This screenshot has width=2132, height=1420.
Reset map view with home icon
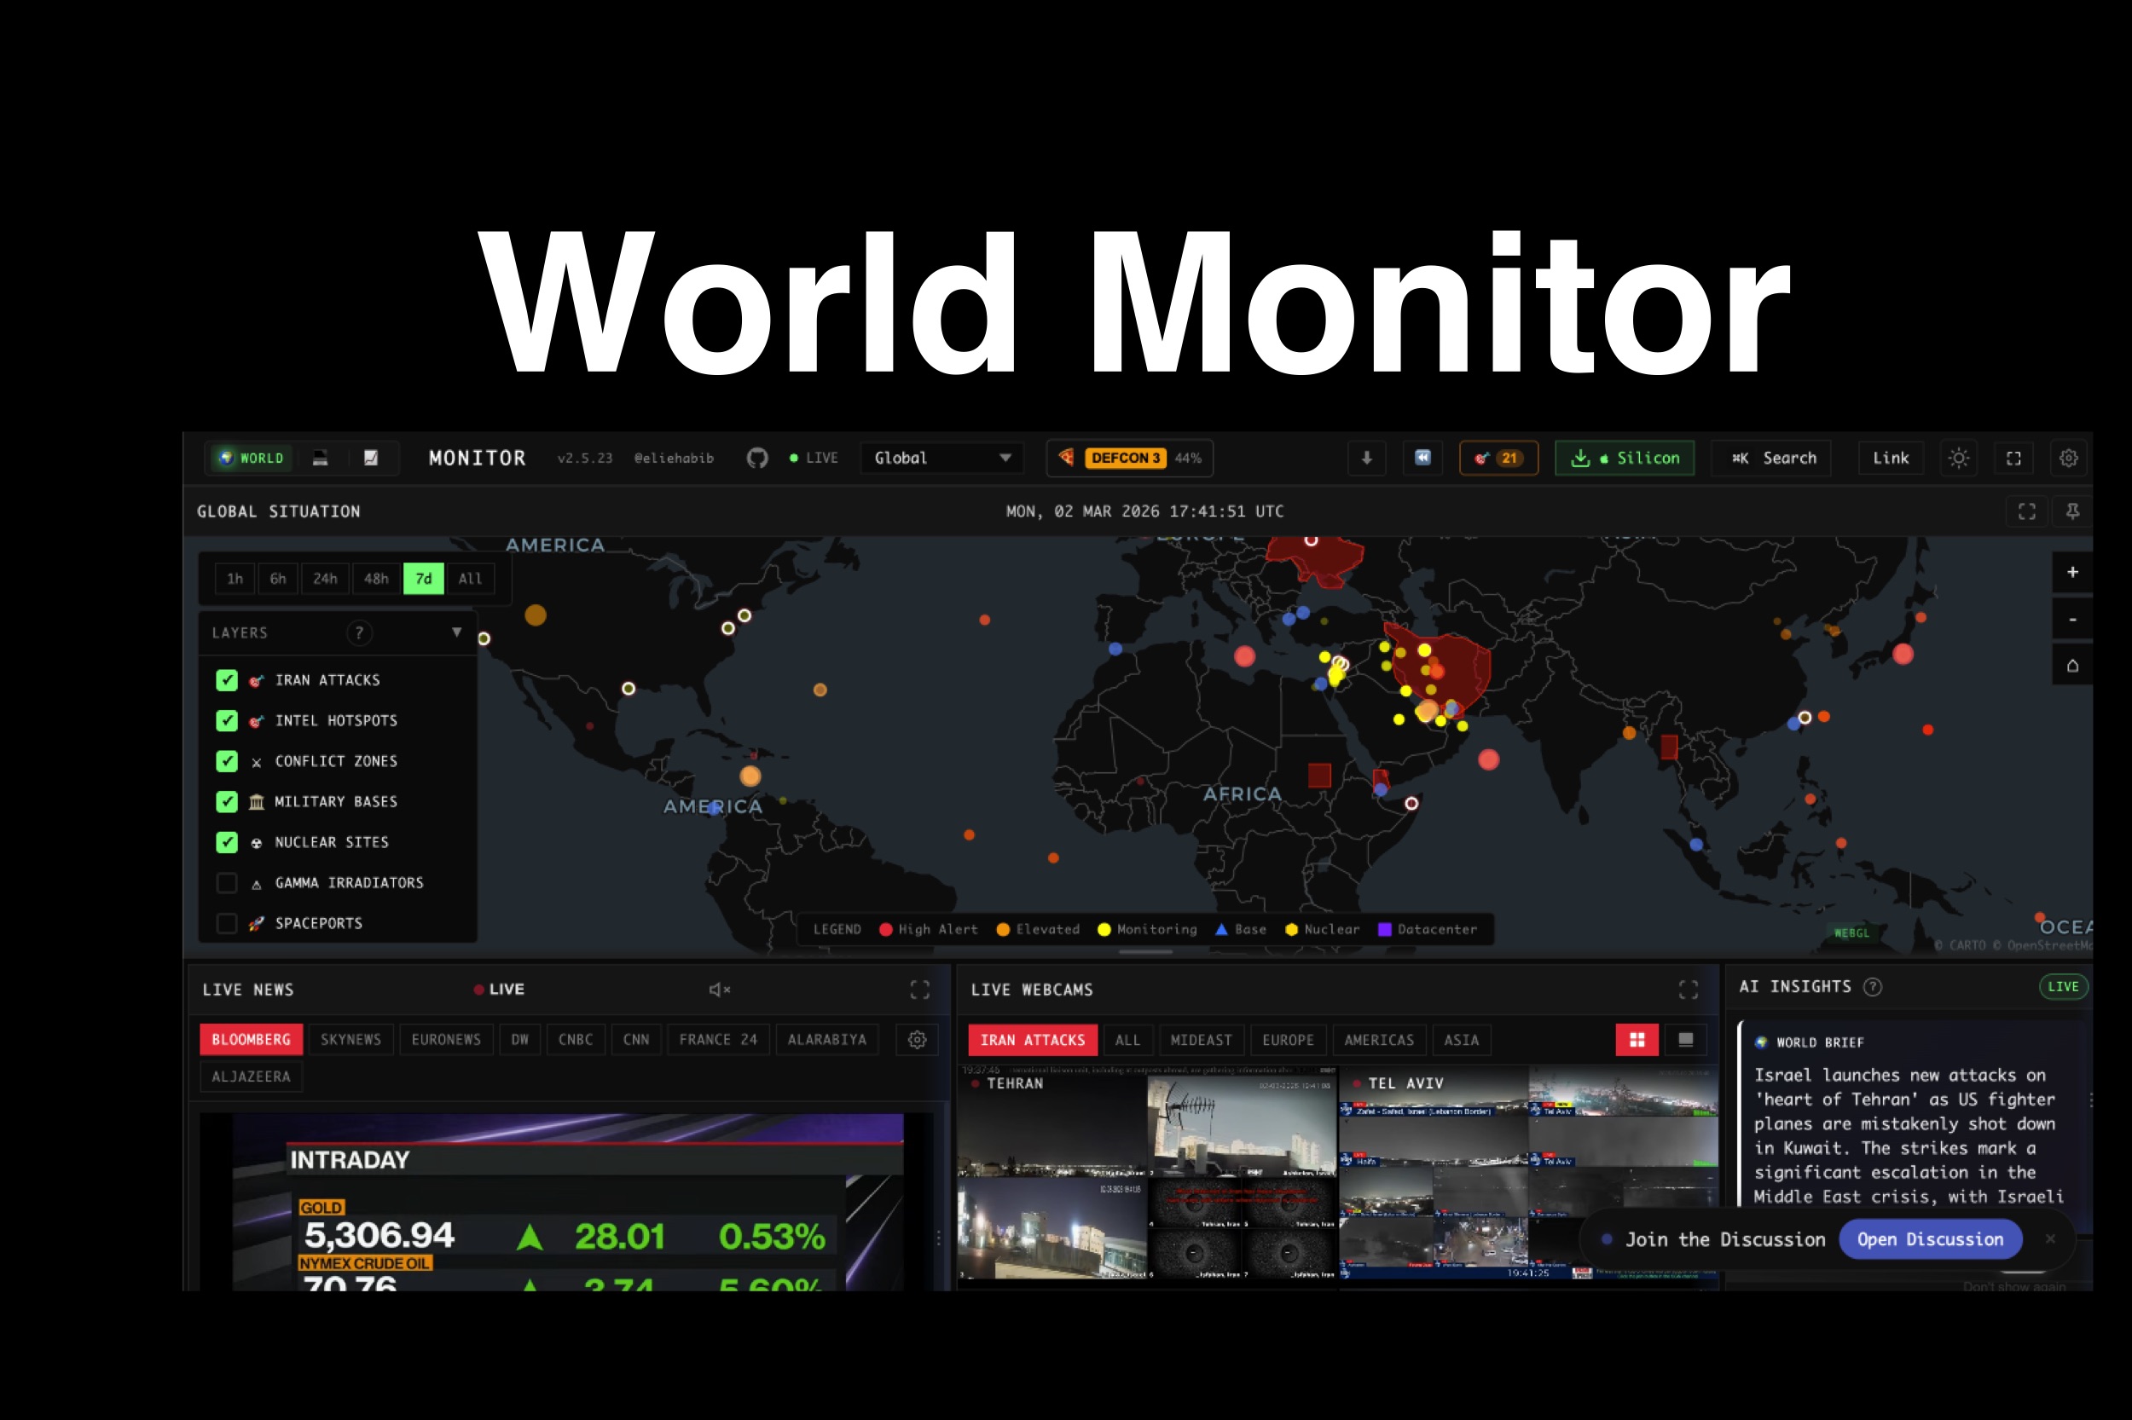pos(2071,667)
